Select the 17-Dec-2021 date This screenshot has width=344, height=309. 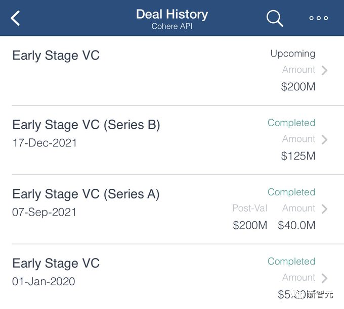click(45, 143)
